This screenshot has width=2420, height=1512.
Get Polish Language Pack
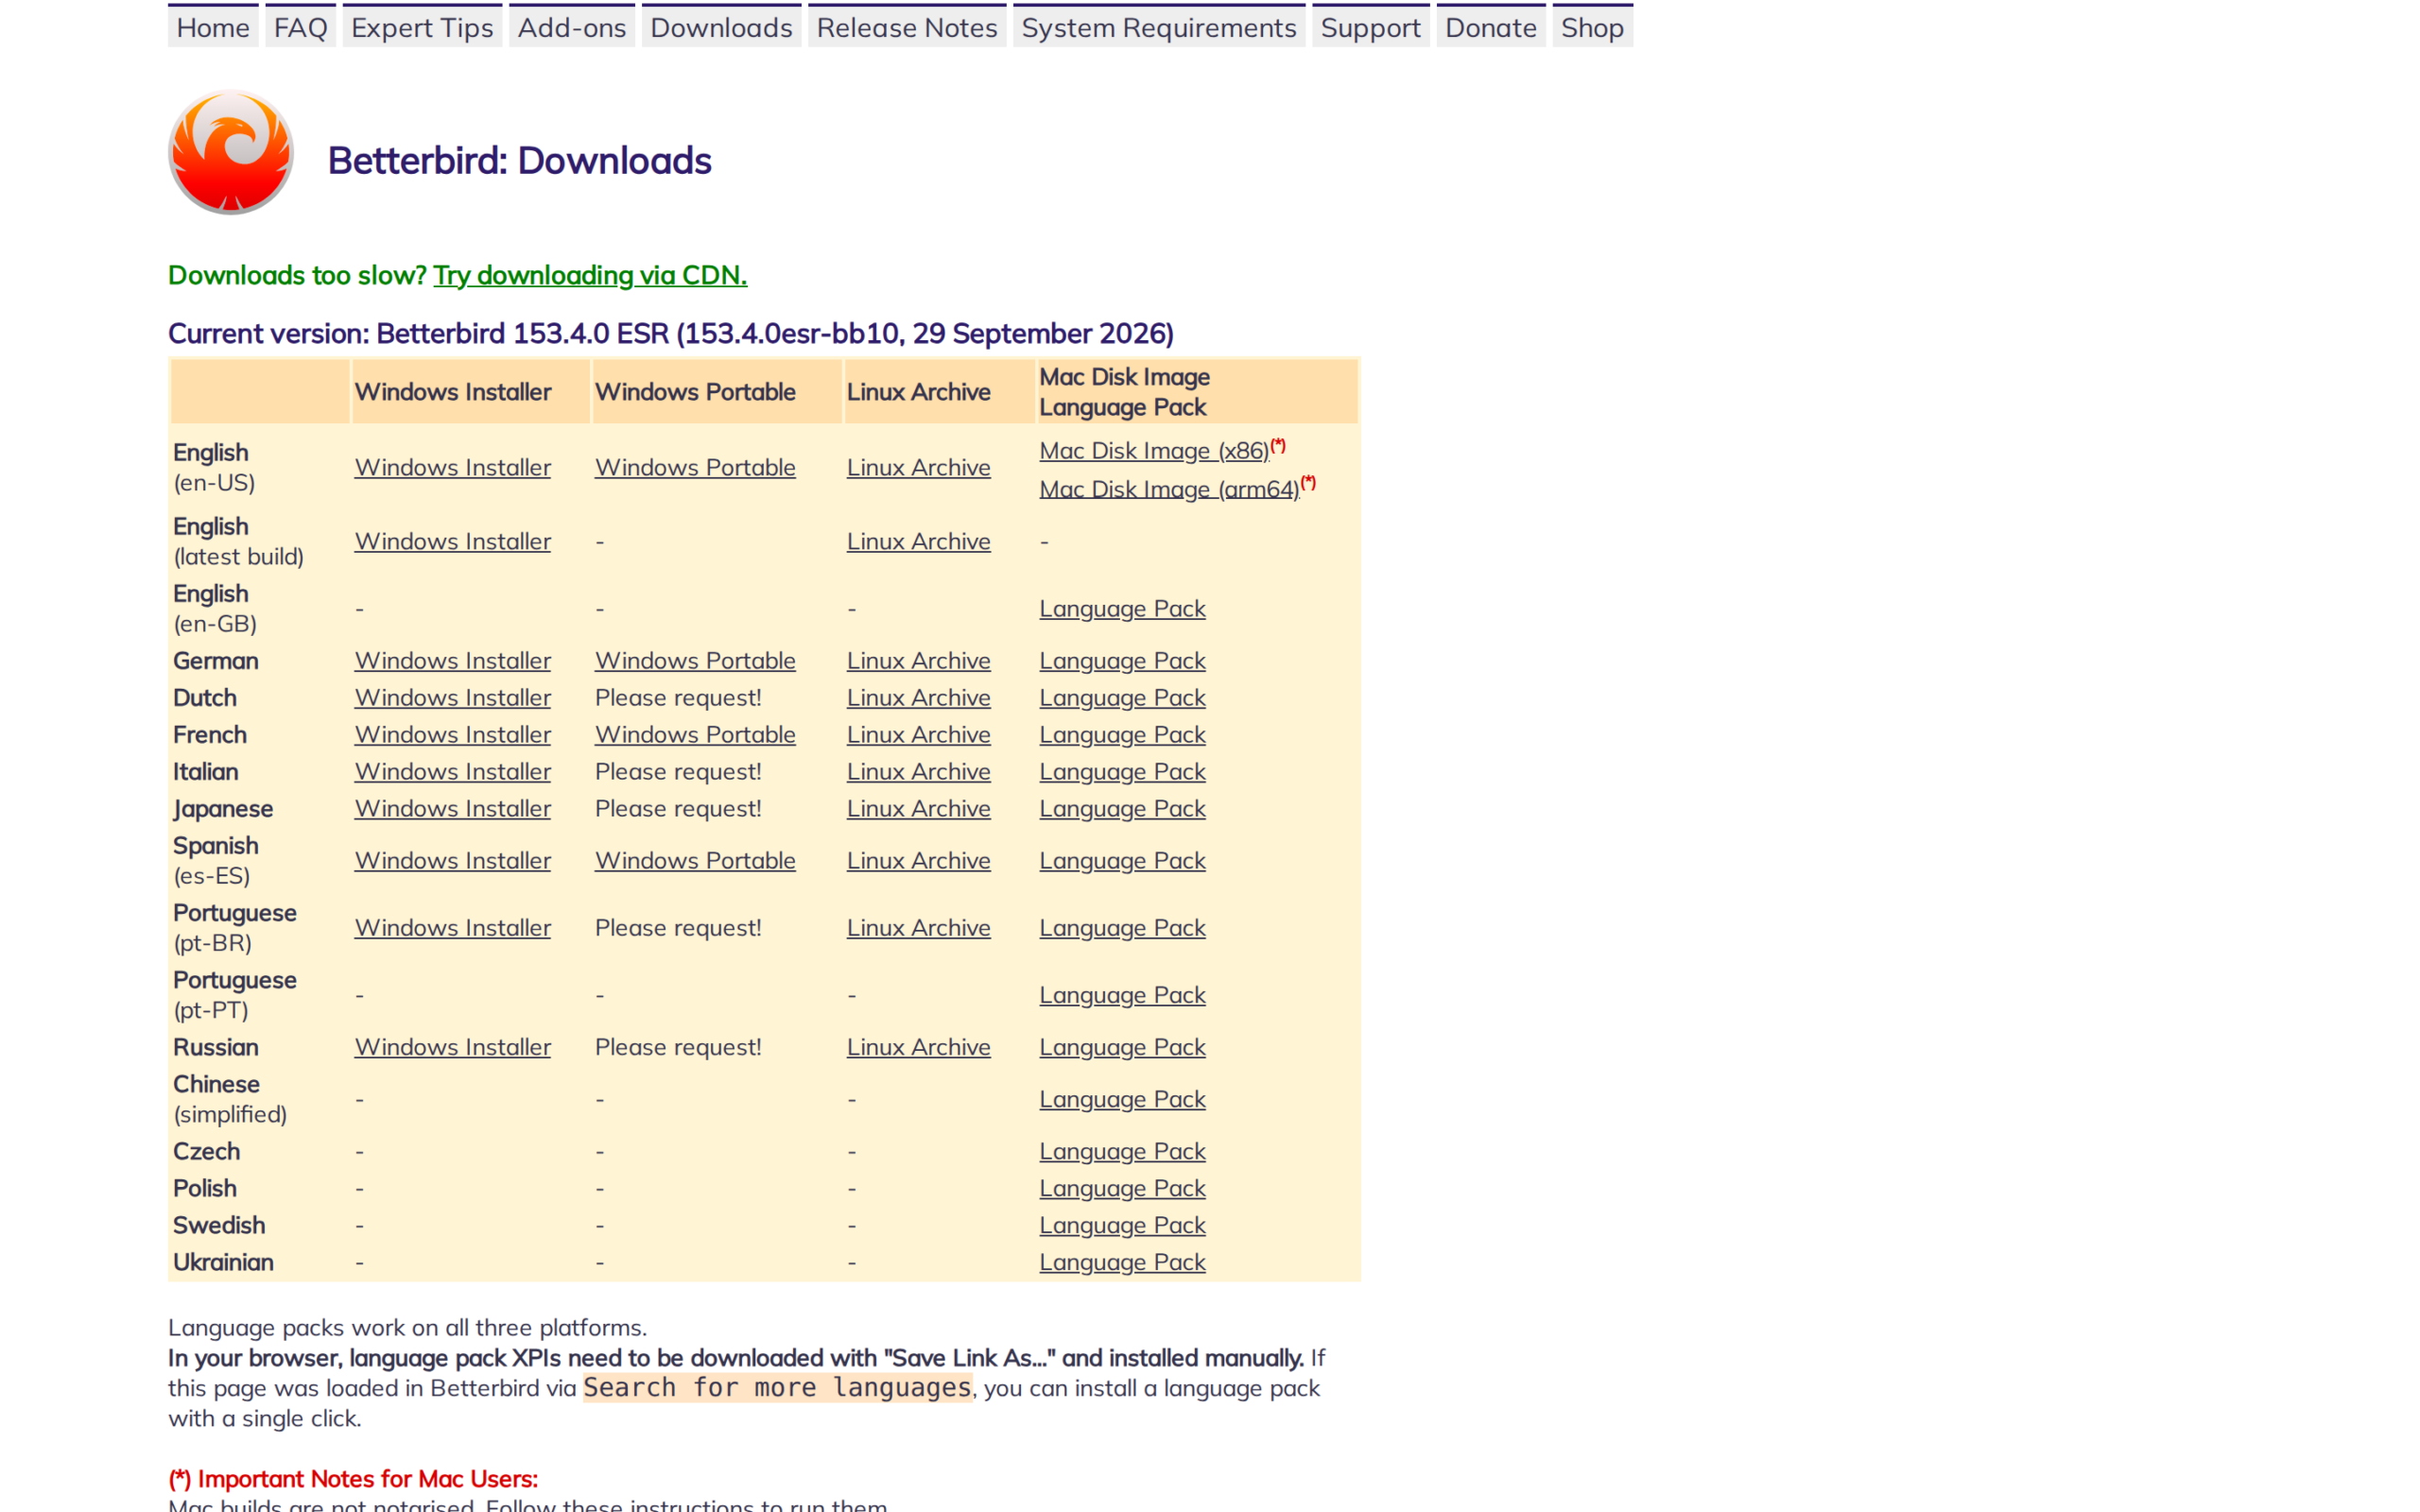pos(1122,1188)
